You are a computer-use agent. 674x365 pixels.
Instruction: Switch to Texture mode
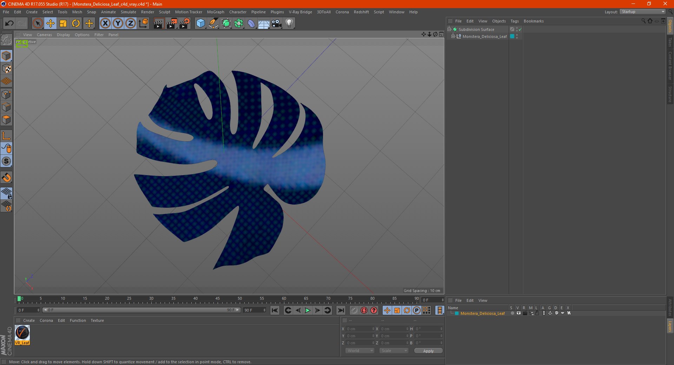click(x=7, y=69)
